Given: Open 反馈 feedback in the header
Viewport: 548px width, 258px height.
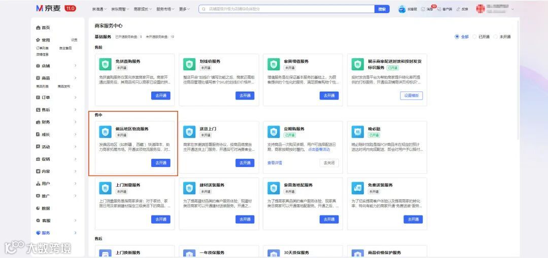Looking at the screenshot, I should pyautogui.click(x=462, y=10).
